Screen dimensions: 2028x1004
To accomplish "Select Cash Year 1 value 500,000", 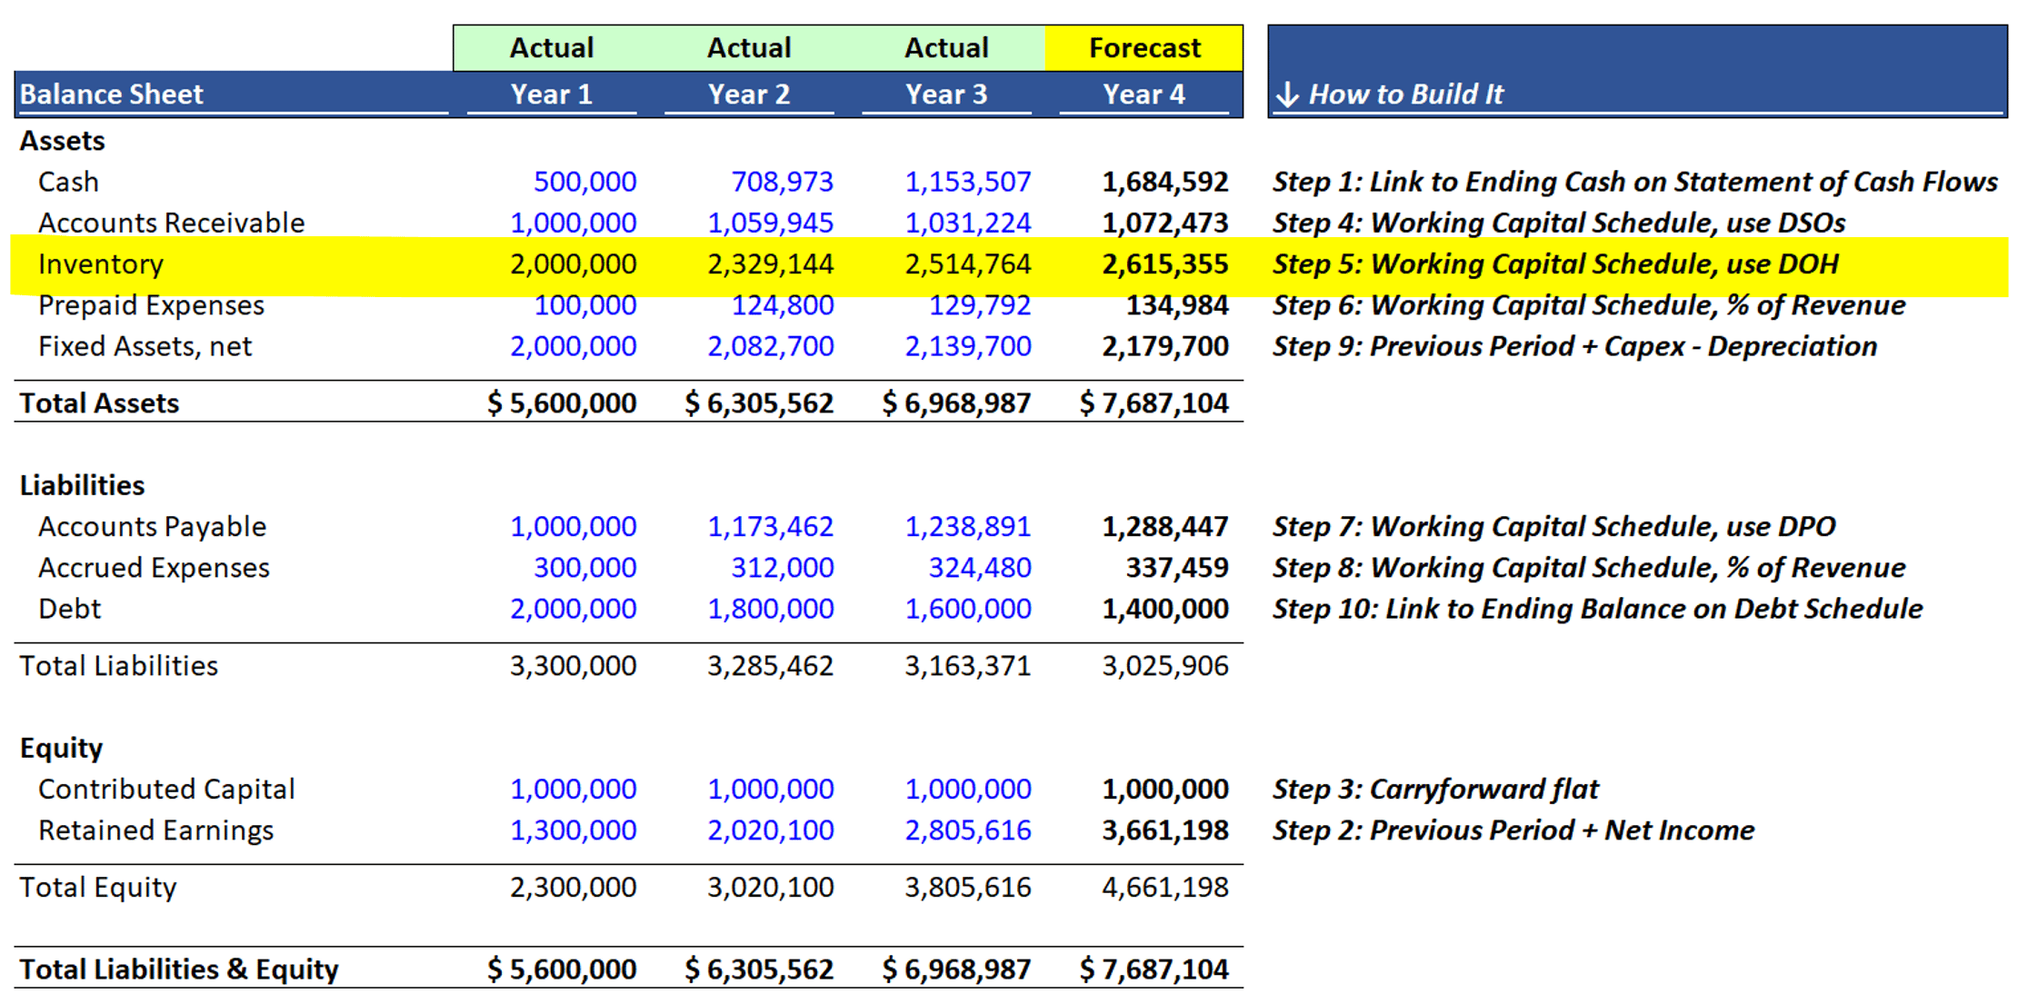I will tap(584, 182).
